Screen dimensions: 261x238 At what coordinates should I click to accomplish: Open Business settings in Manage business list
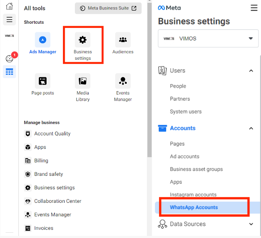54,188
